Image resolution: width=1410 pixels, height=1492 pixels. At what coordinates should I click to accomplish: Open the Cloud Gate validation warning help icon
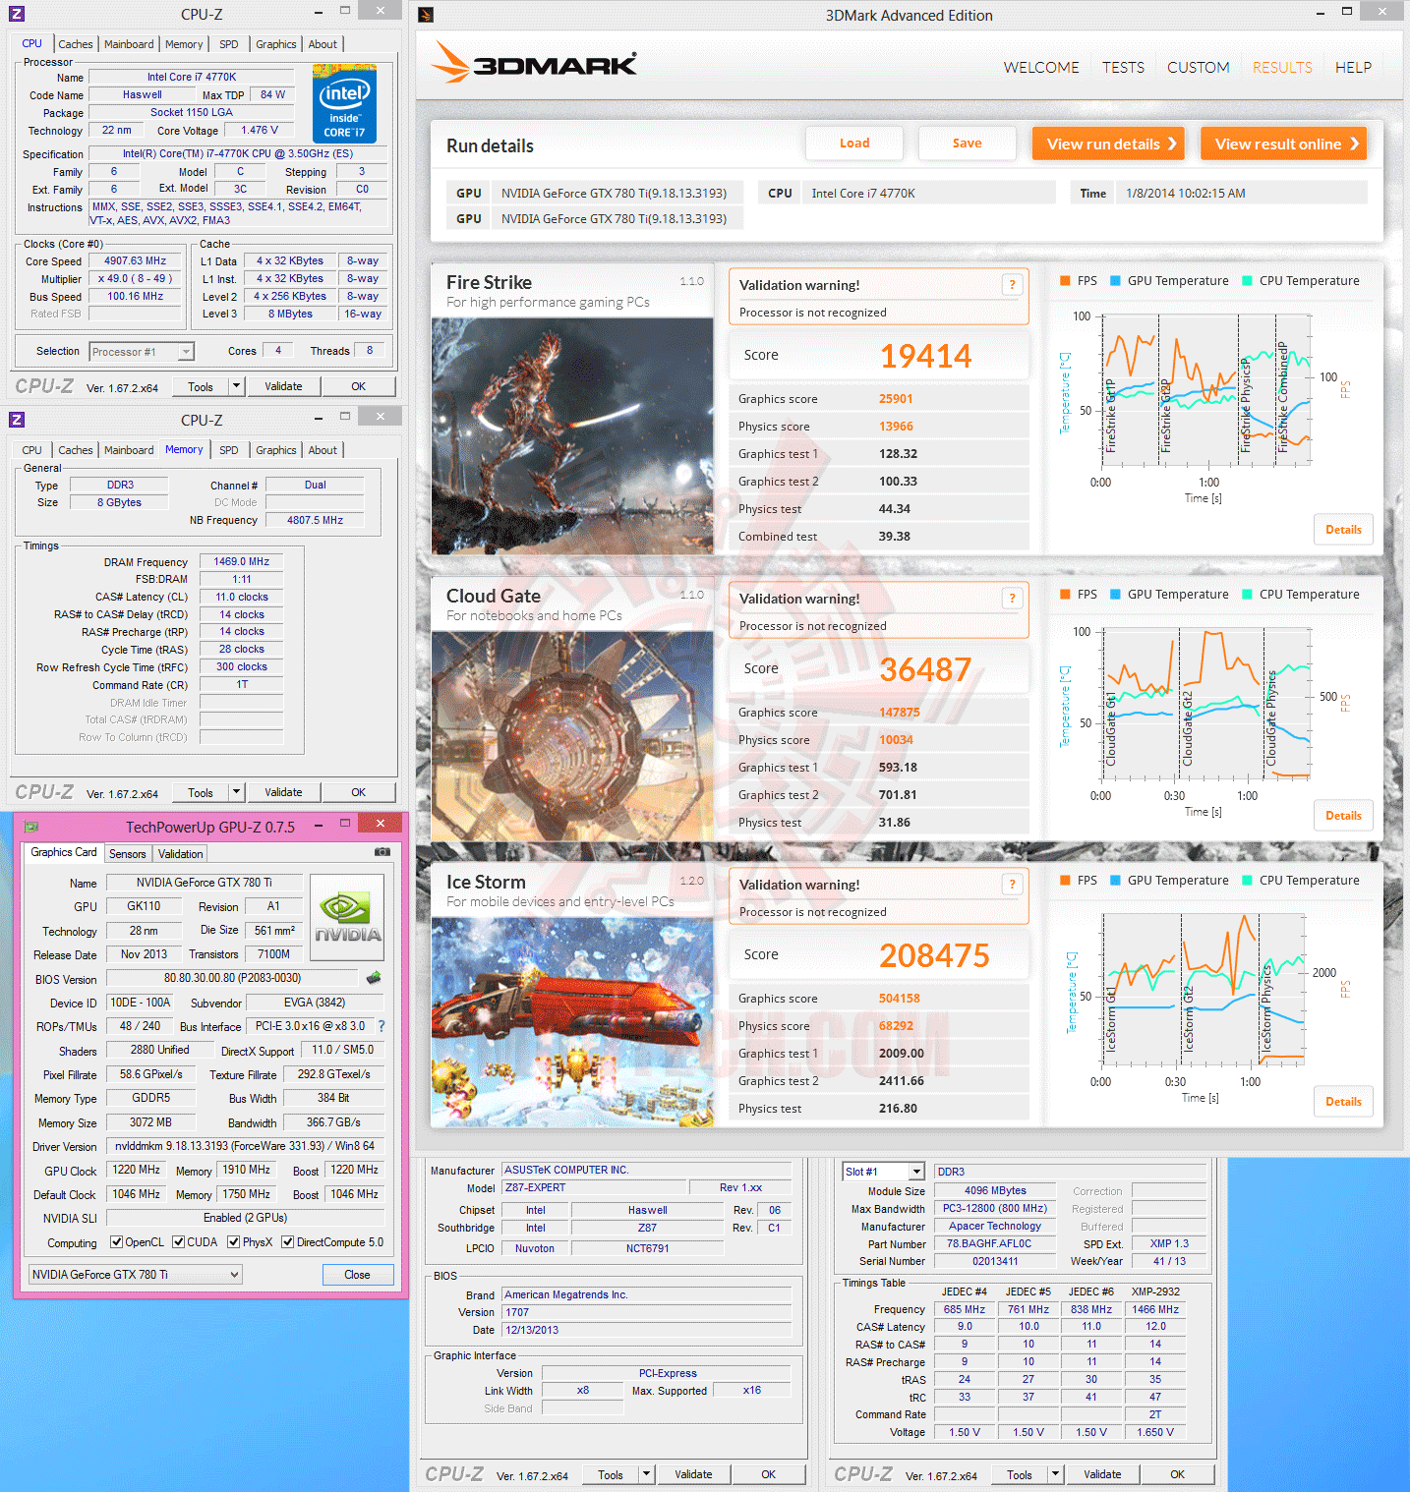click(x=1012, y=599)
